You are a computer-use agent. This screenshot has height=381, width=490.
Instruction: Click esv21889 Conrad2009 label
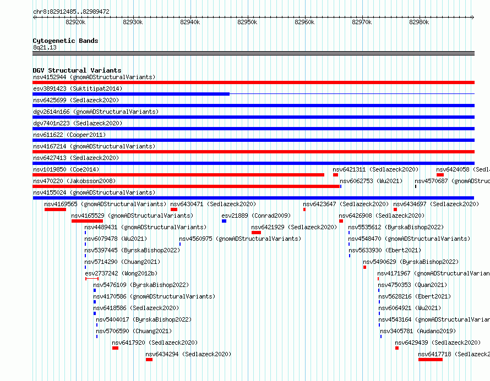(256, 216)
